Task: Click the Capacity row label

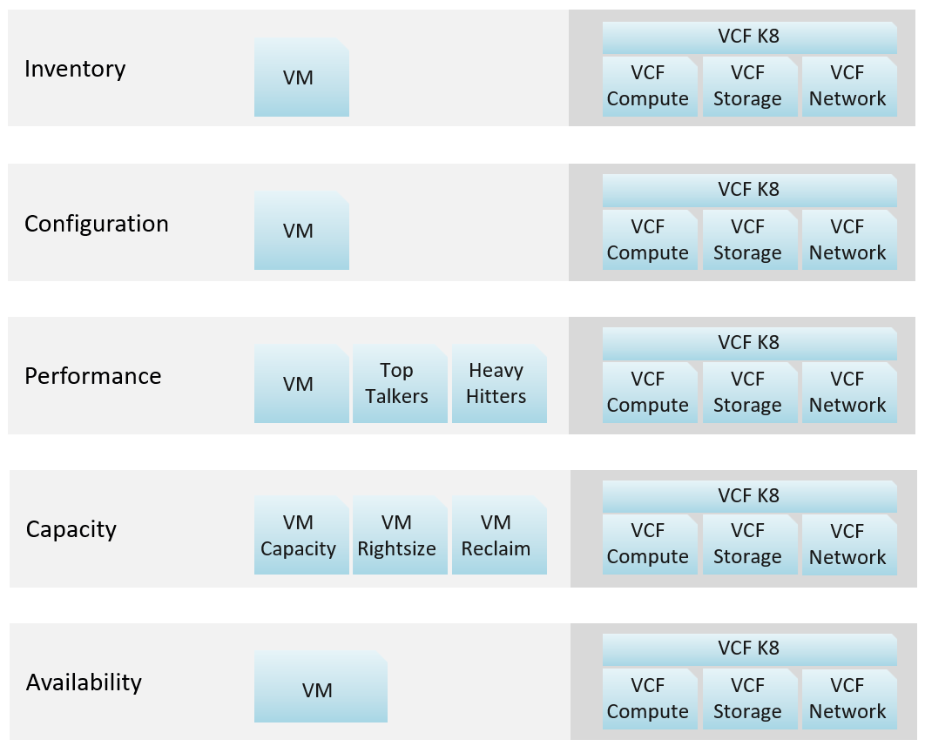Action: coord(71,529)
